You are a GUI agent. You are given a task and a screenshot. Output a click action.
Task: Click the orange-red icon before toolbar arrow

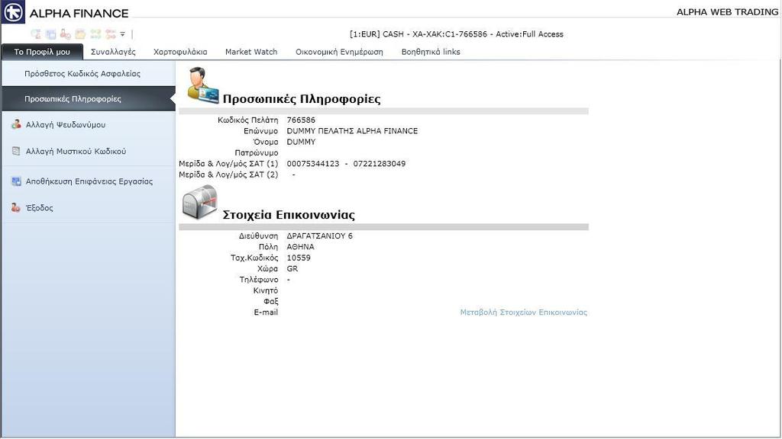pos(110,34)
